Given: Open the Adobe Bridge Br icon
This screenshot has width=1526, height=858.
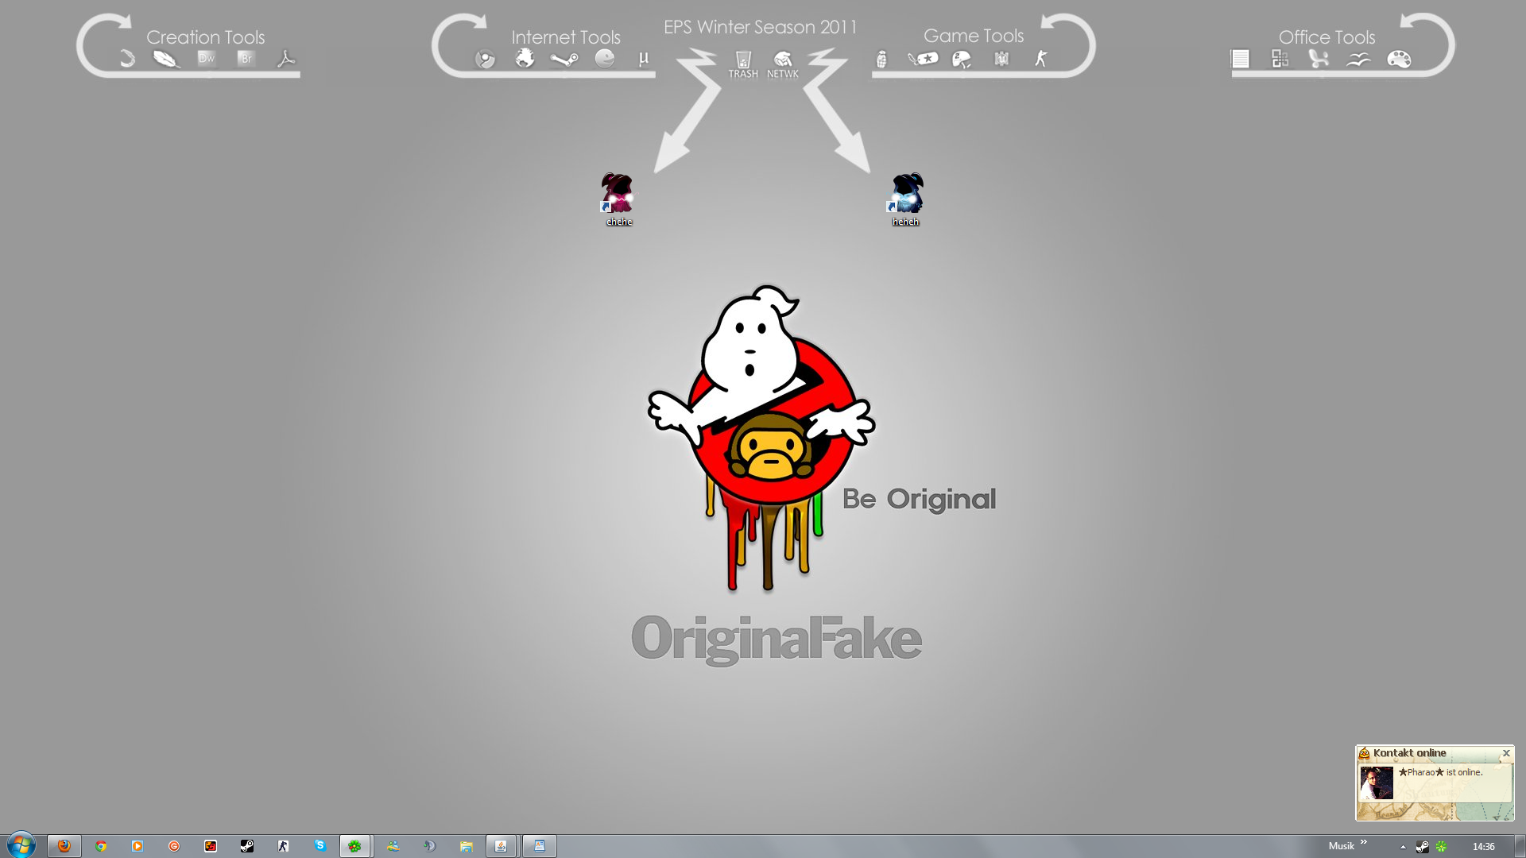Looking at the screenshot, I should tap(246, 58).
